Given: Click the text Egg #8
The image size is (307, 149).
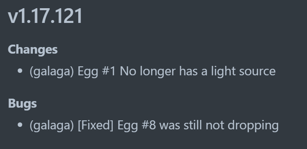Looking at the screenshot, I should tap(137, 125).
